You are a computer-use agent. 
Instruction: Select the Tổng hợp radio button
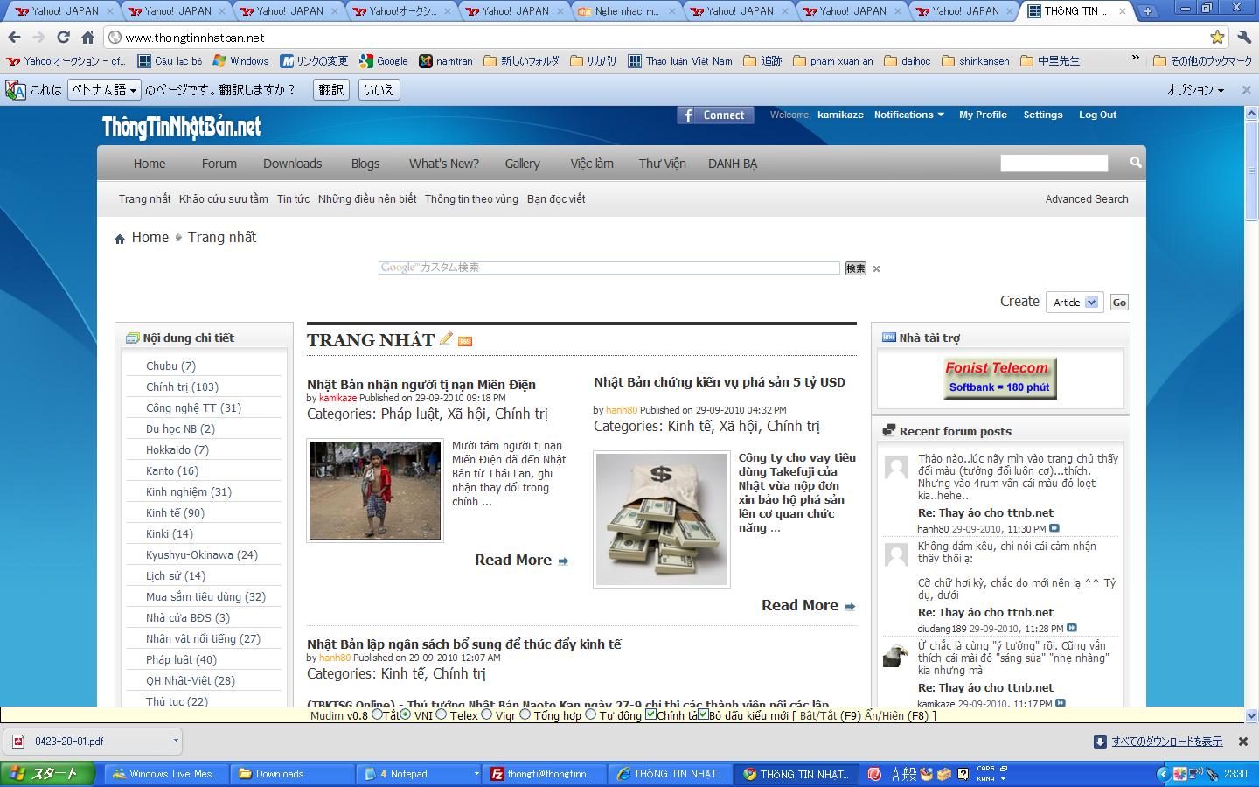(x=525, y=714)
